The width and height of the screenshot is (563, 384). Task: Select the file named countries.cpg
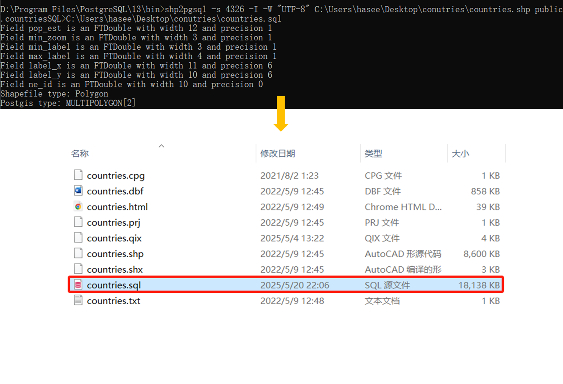pos(116,175)
